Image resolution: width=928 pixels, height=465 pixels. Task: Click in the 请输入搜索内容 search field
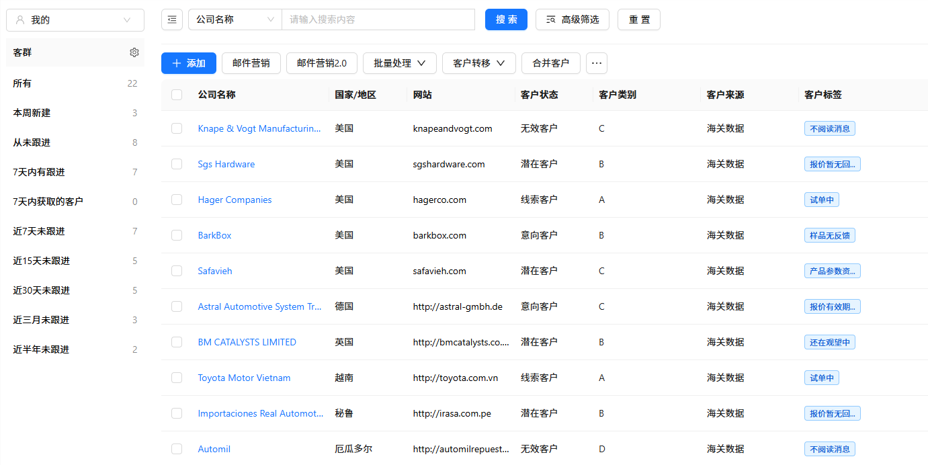click(378, 19)
